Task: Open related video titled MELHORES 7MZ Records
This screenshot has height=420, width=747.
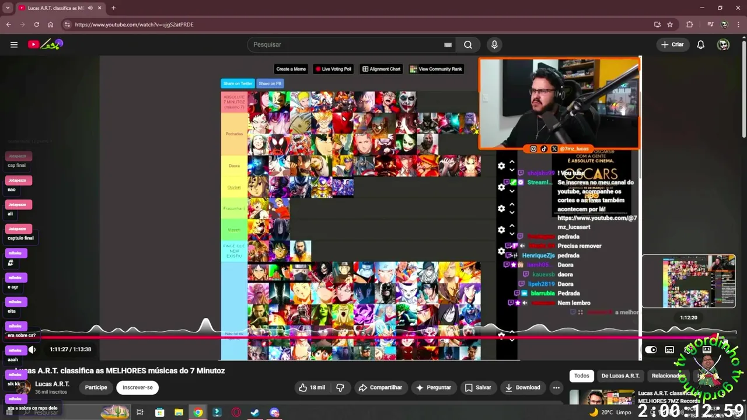Action: coord(669,397)
